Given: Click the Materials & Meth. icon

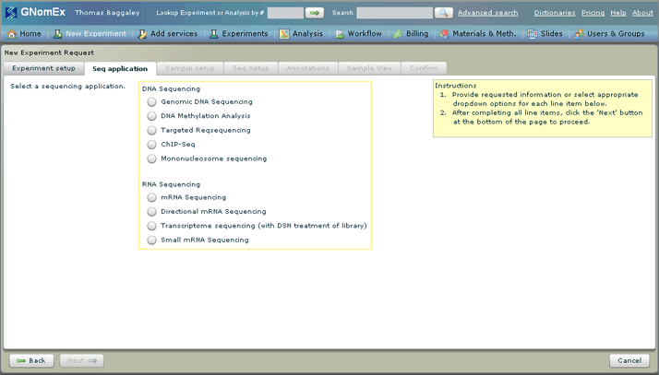Looking at the screenshot, I should [444, 34].
